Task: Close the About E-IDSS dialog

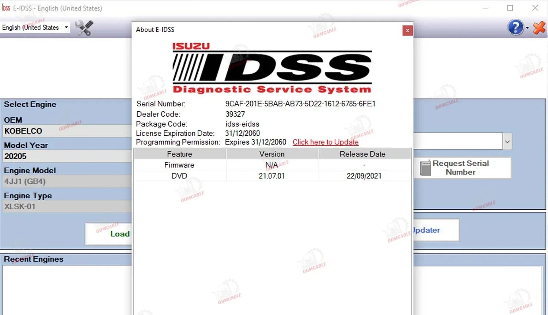Action: tap(407, 30)
